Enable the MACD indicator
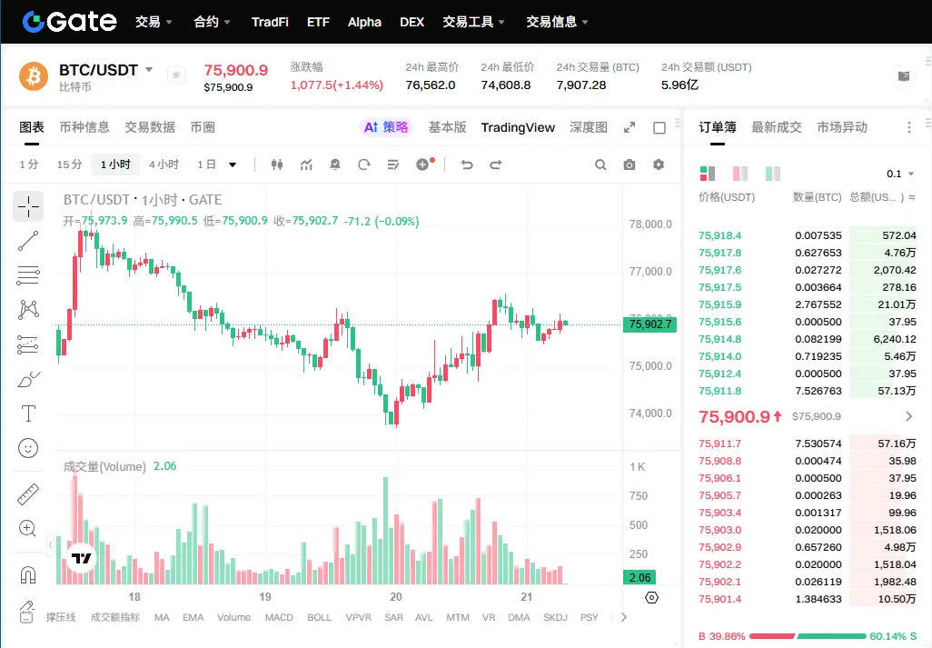 point(279,617)
